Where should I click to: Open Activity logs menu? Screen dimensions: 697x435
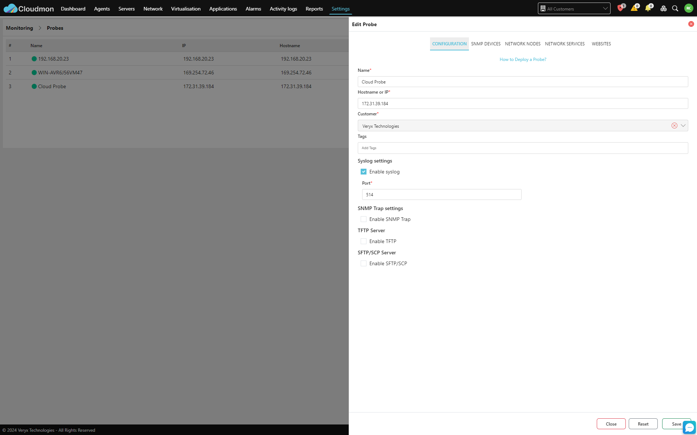[283, 9]
